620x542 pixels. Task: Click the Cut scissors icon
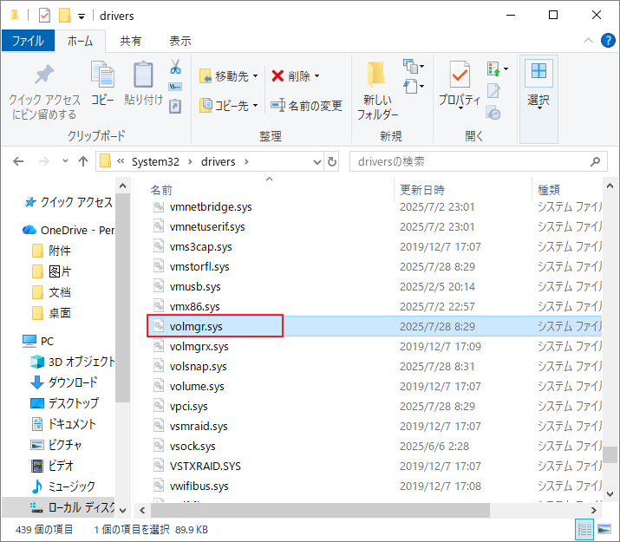175,67
